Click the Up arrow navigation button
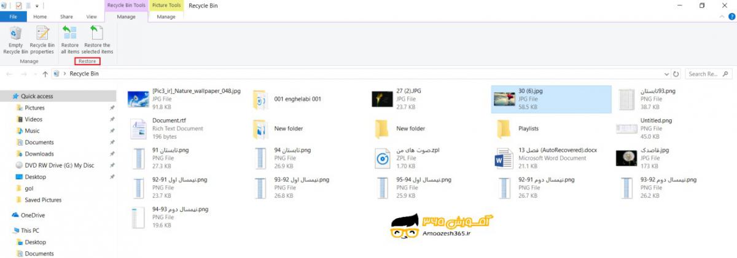 pyautogui.click(x=45, y=74)
